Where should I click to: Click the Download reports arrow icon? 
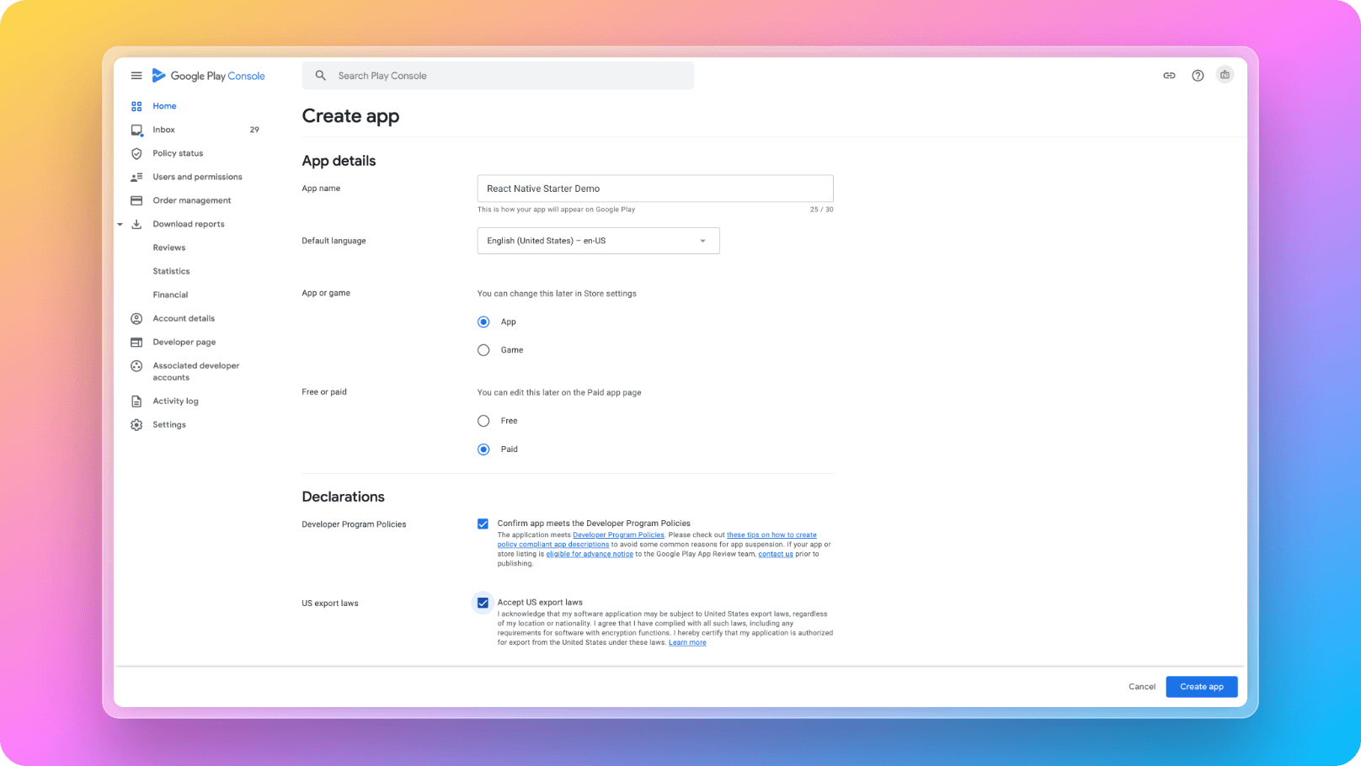(136, 224)
